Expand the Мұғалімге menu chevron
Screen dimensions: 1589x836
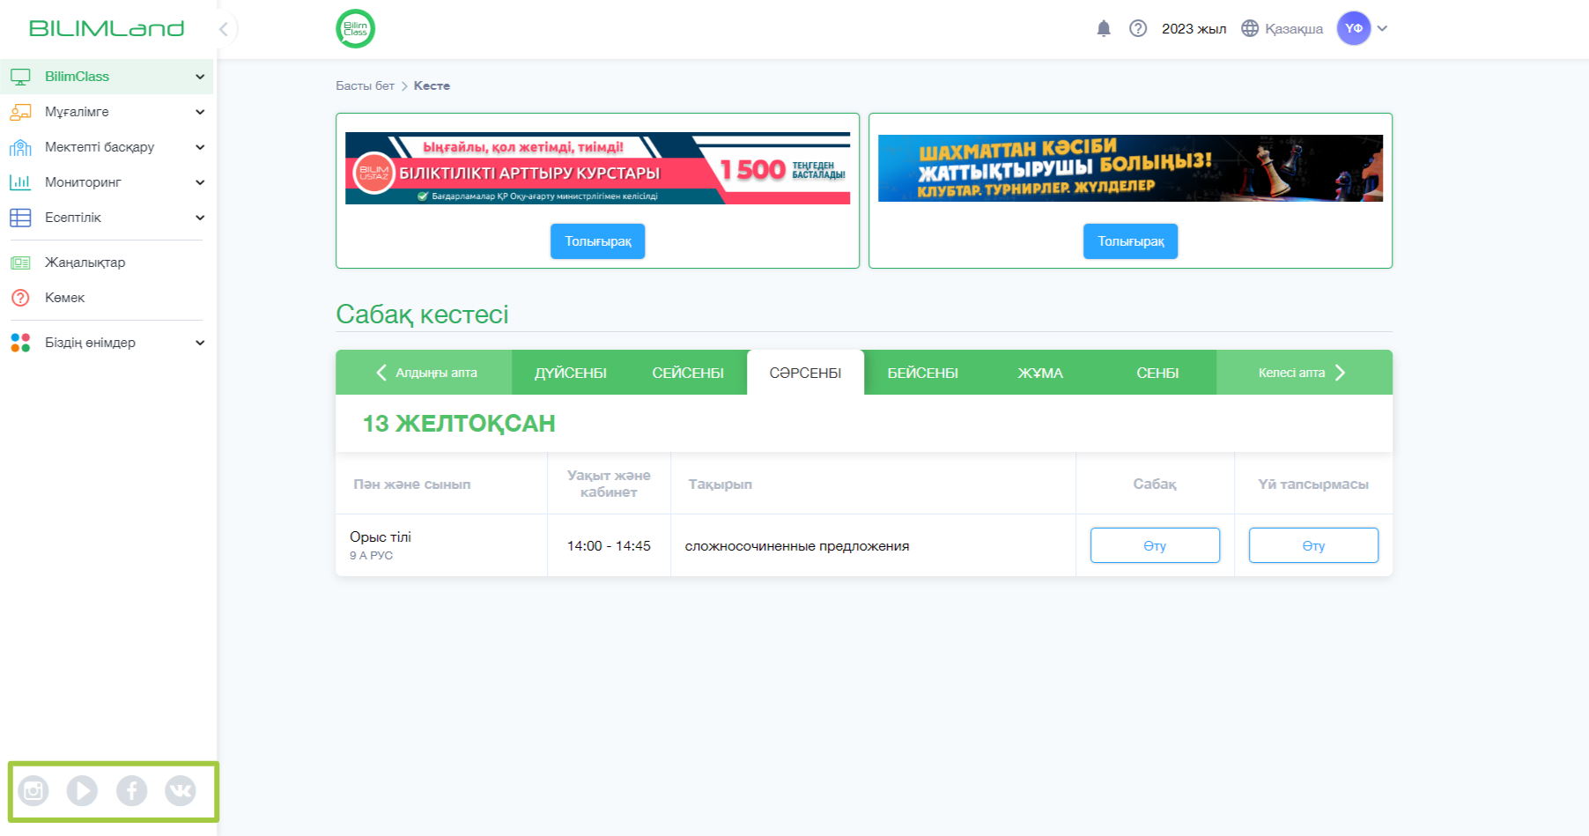(200, 112)
